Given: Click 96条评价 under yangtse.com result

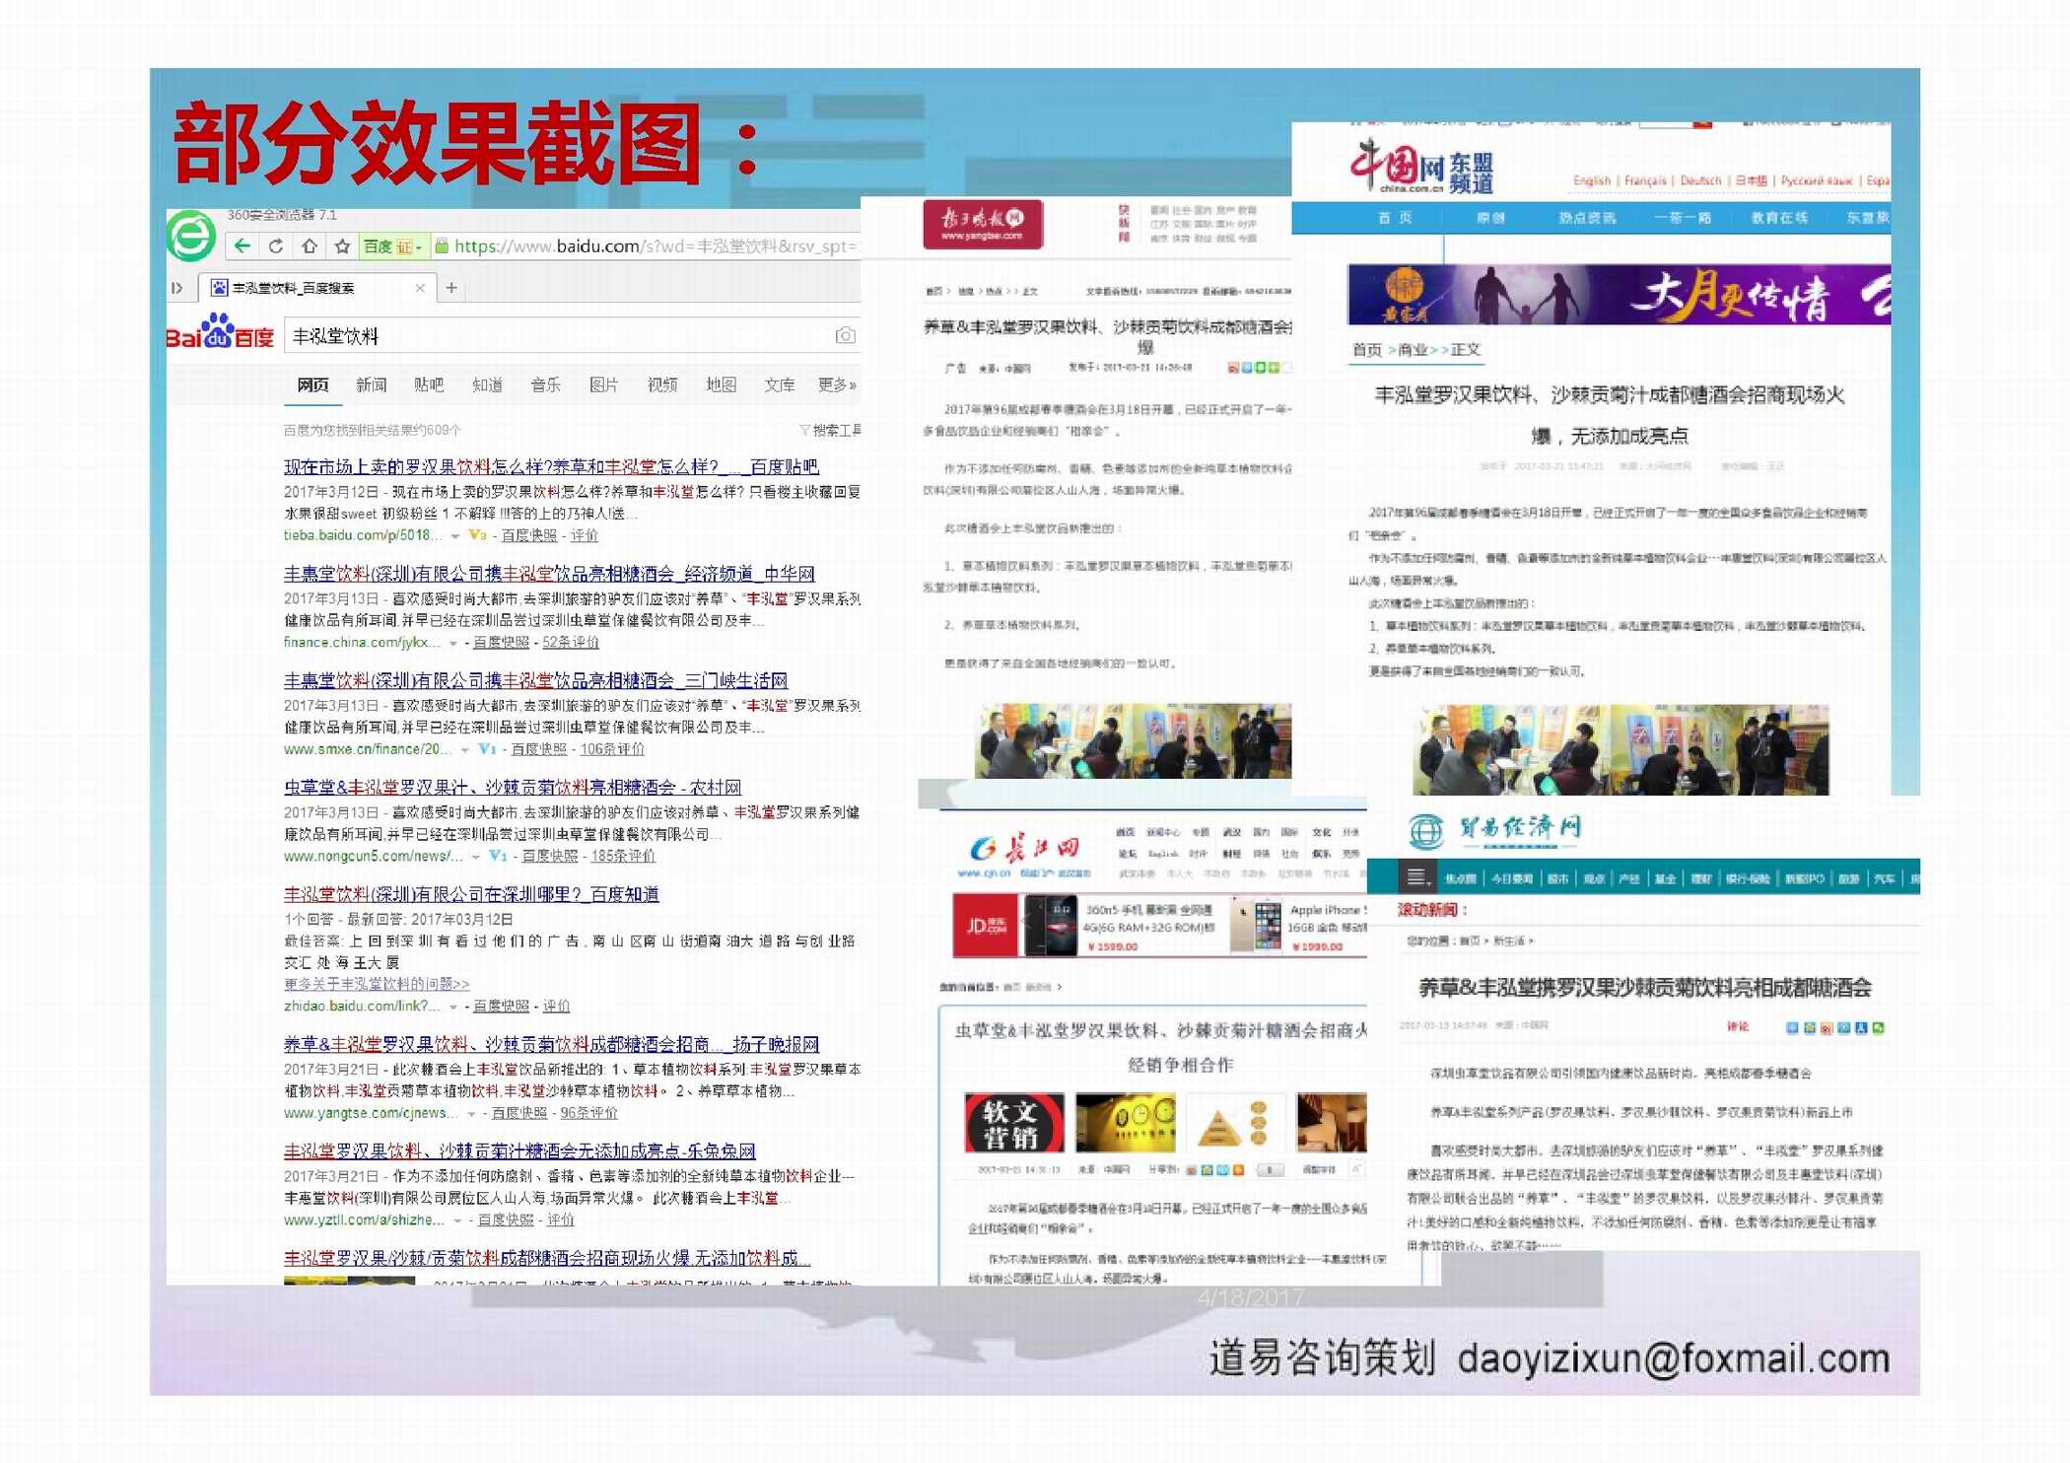Looking at the screenshot, I should [589, 1113].
